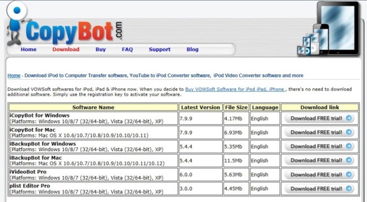Click the blue arrow icon for iCopyBot for Windows
367x202 pixels.
(349, 118)
